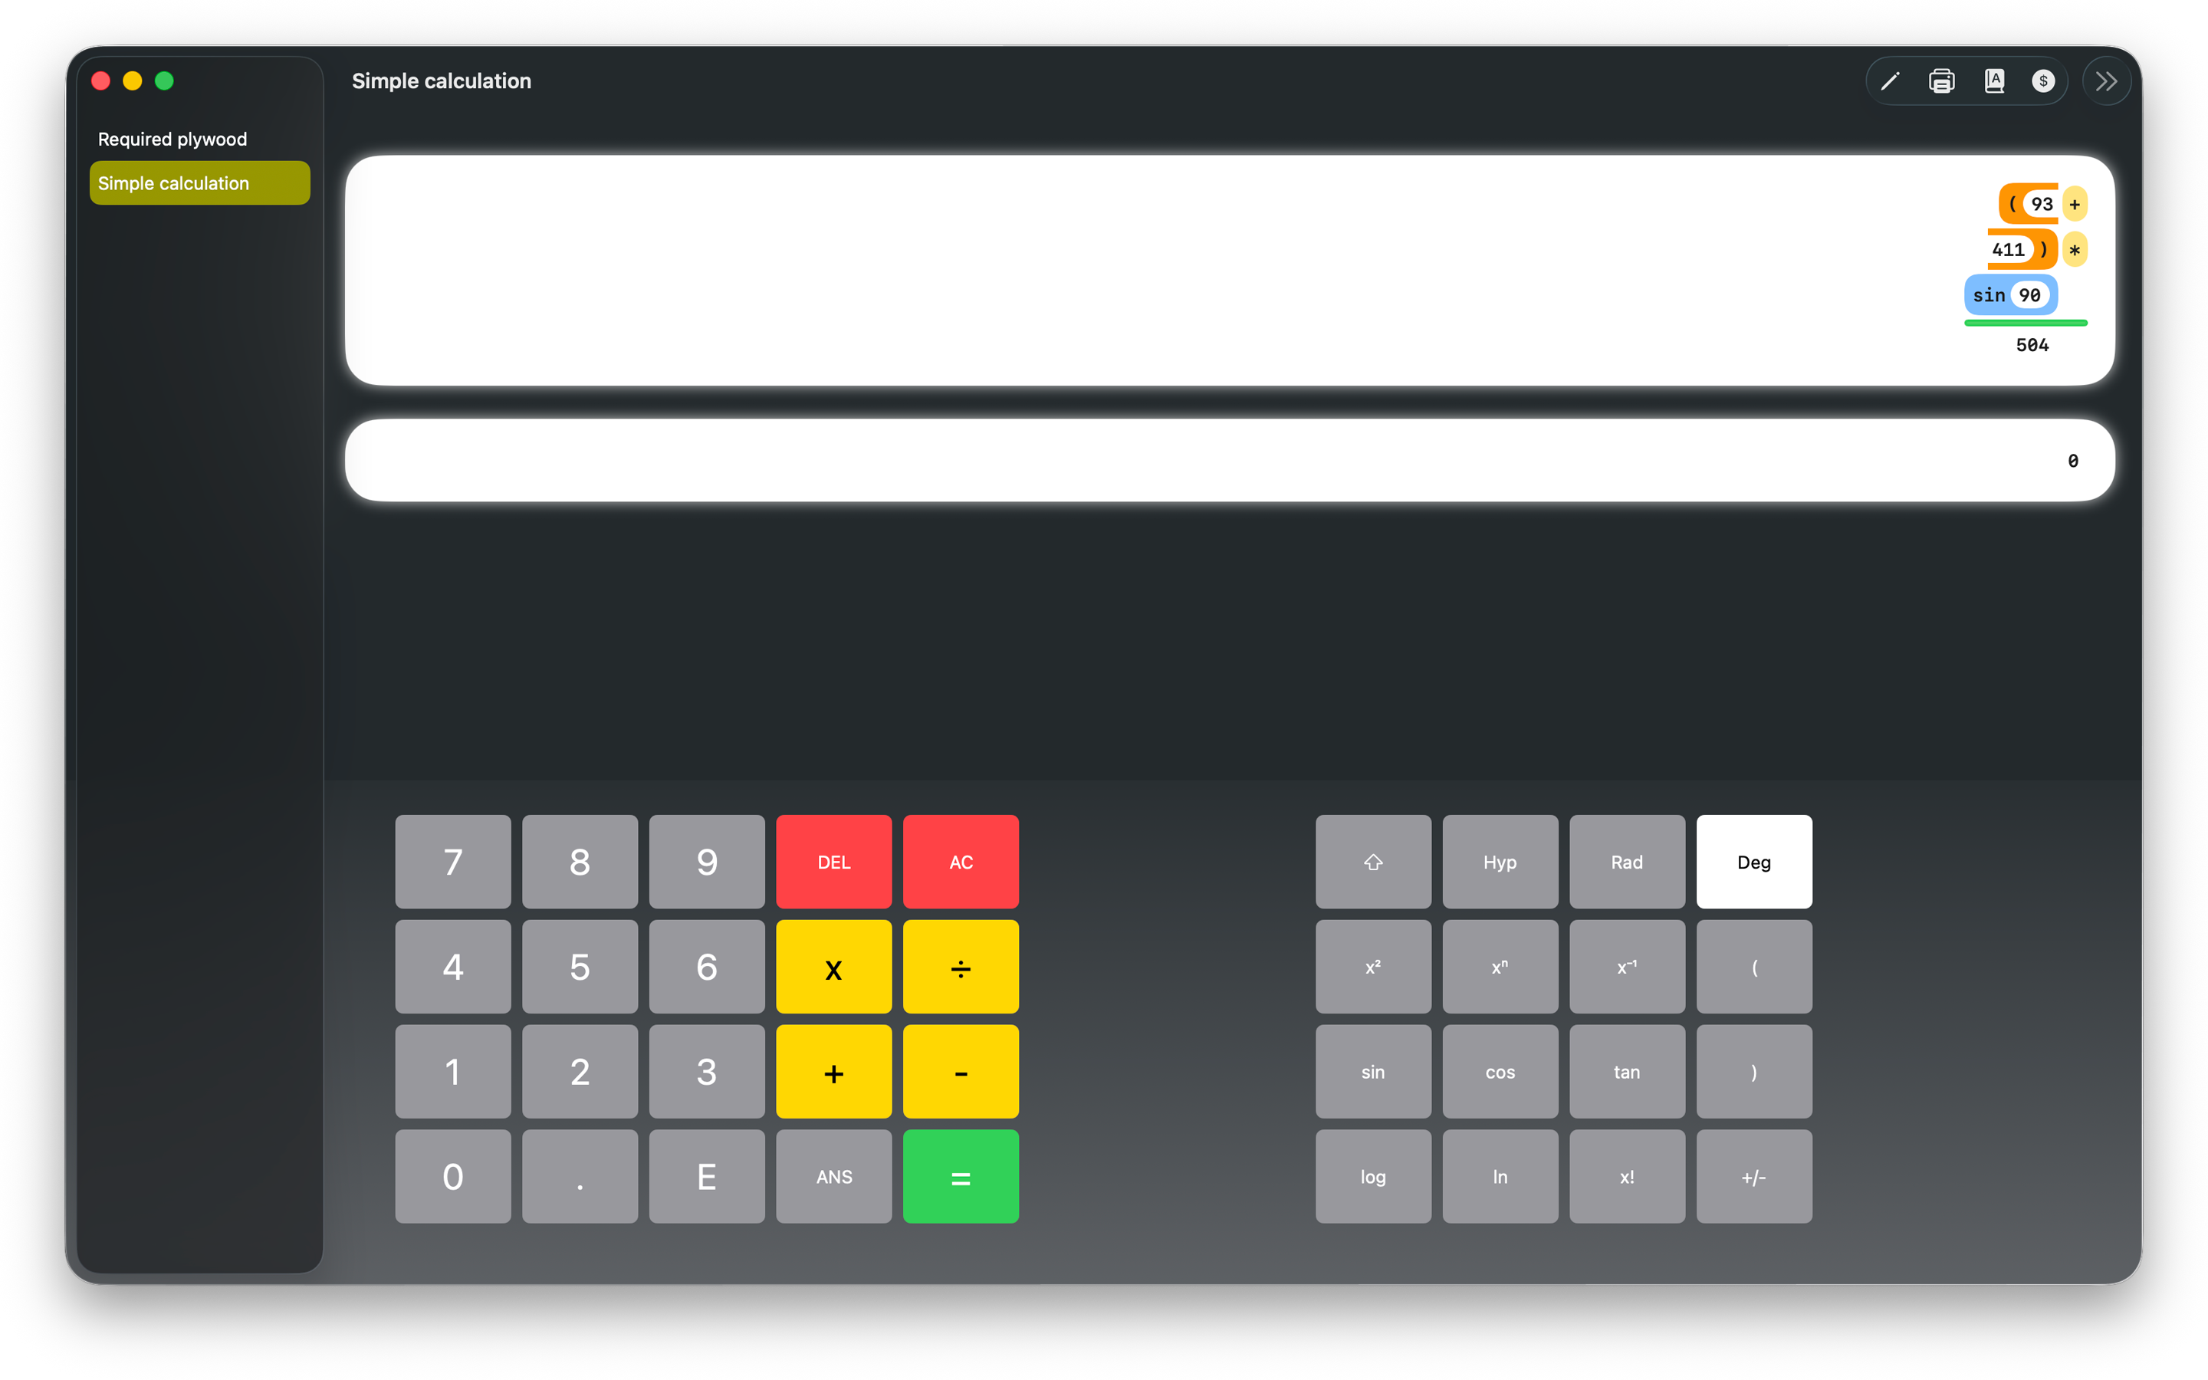
Task: Click the dollar coin icon
Action: click(x=2043, y=81)
